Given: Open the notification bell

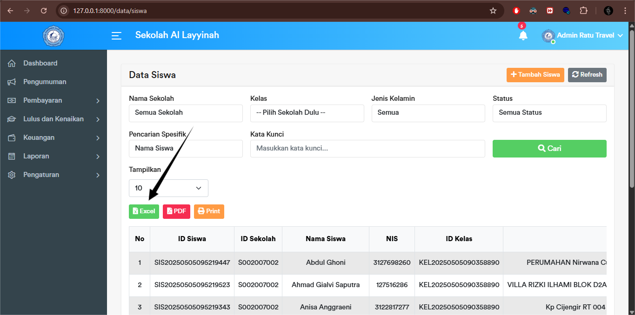Looking at the screenshot, I should pyautogui.click(x=523, y=35).
